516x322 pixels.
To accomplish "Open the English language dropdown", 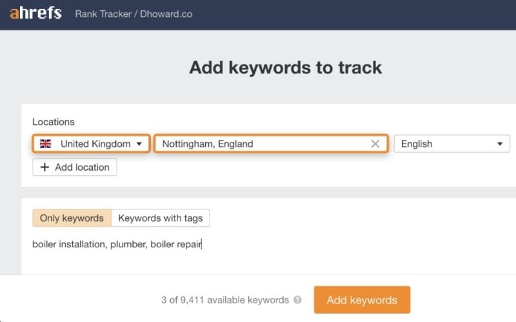I will 452,144.
